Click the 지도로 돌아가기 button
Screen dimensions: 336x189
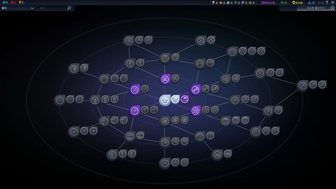pyautogui.click(x=316, y=8)
